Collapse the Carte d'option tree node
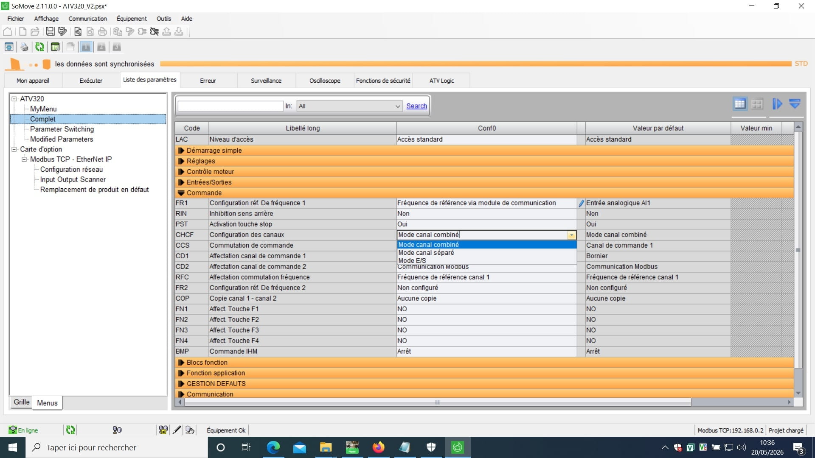This screenshot has width=815, height=458. click(14, 149)
